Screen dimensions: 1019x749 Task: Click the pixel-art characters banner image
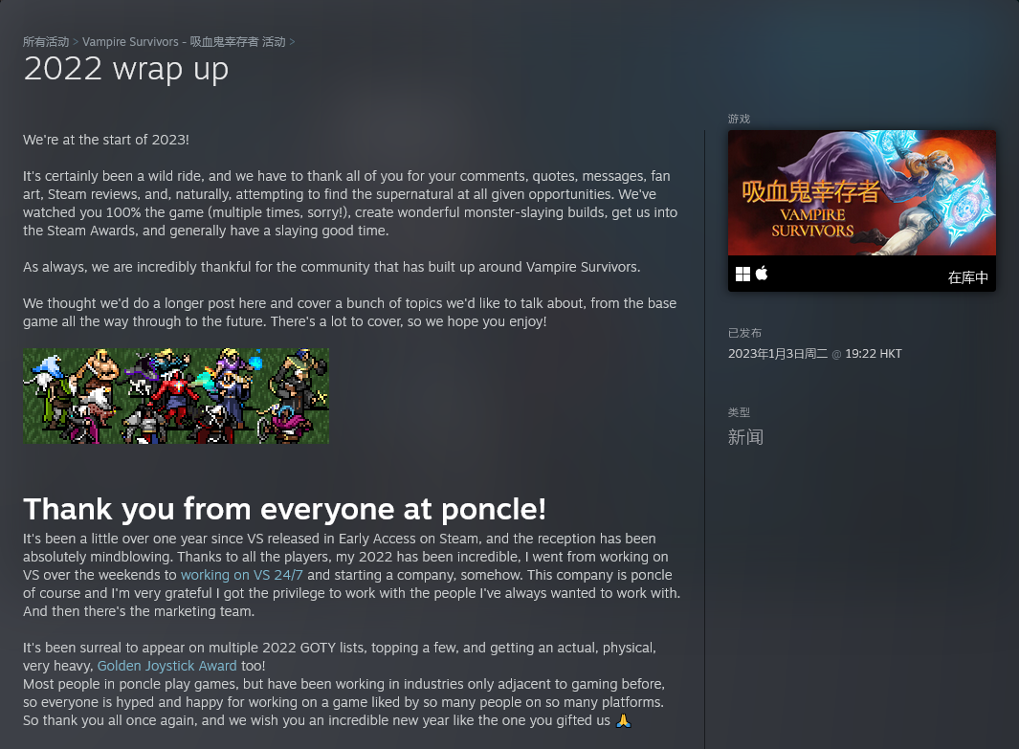[x=176, y=396]
